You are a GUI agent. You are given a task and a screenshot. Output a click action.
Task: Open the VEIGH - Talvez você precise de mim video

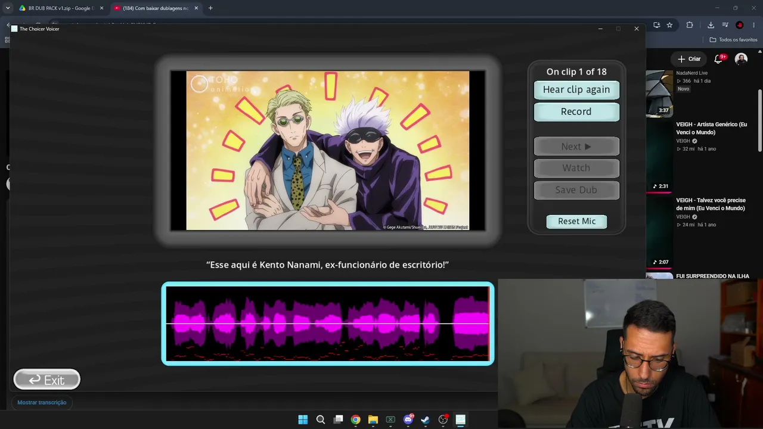click(x=711, y=204)
